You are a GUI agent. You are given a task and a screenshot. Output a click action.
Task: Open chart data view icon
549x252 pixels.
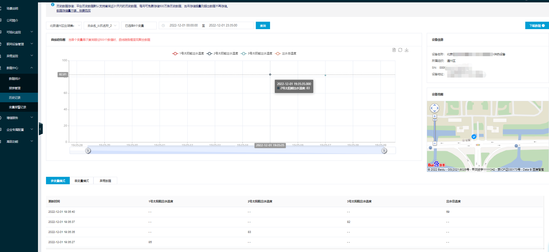point(394,50)
